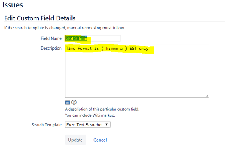Click the custom field description hint text
The width and height of the screenshot is (225, 155).
point(102,109)
